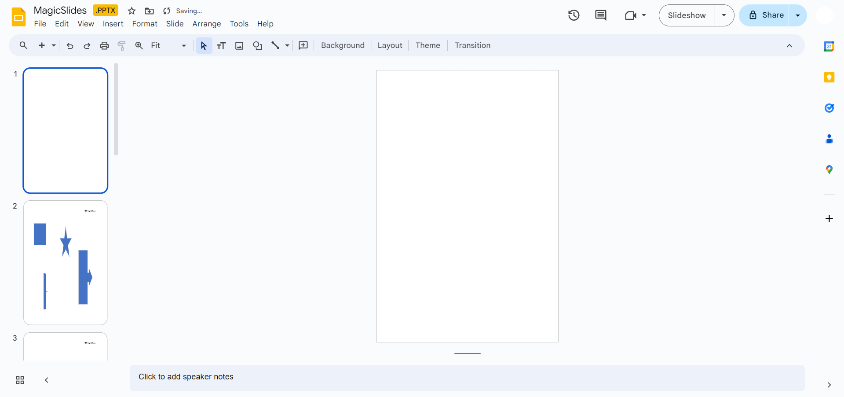
Task: Check the Saving status icon
Action: (167, 11)
